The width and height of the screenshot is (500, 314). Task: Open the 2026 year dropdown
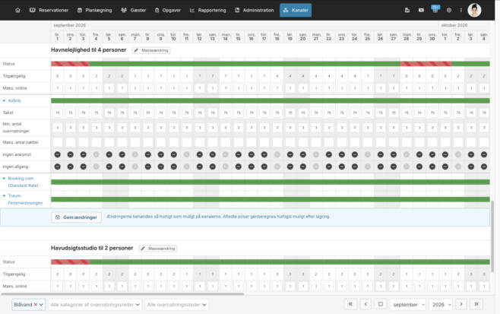click(x=441, y=304)
